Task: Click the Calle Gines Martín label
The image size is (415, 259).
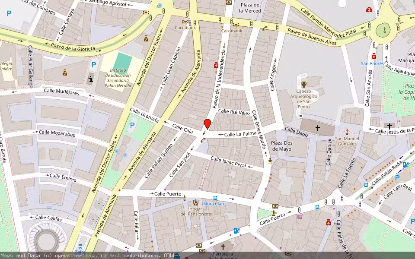Action: [x=259, y=130]
